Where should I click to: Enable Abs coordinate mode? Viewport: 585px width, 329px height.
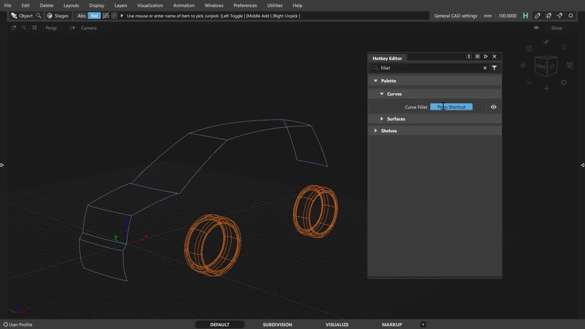[81, 16]
